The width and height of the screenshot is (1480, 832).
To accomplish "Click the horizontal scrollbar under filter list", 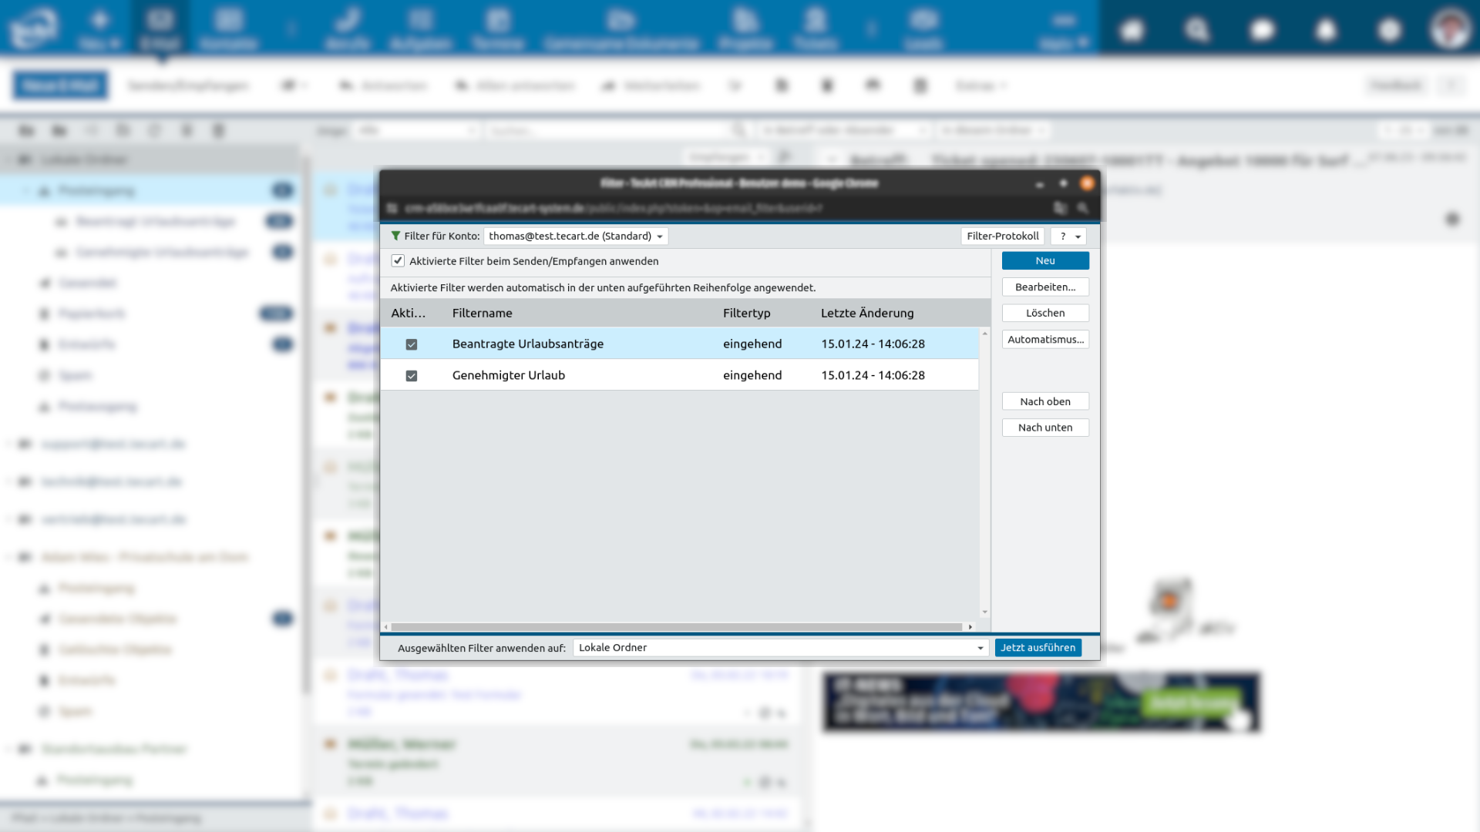I will point(675,627).
